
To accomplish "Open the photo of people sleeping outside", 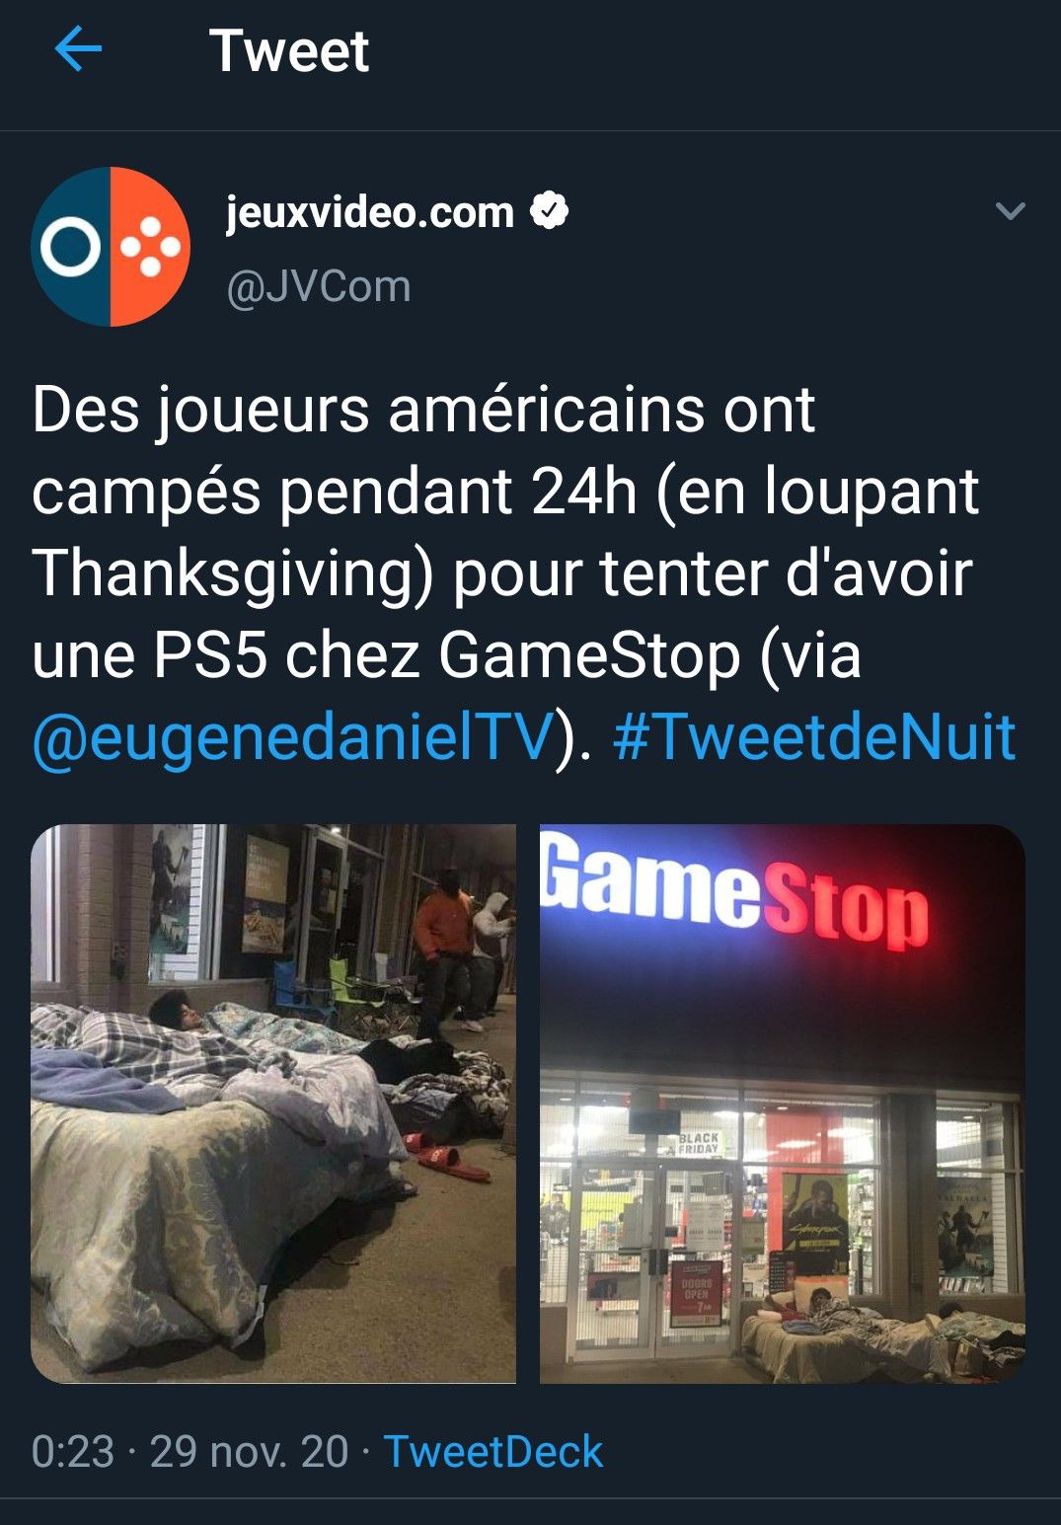I will 273,1104.
